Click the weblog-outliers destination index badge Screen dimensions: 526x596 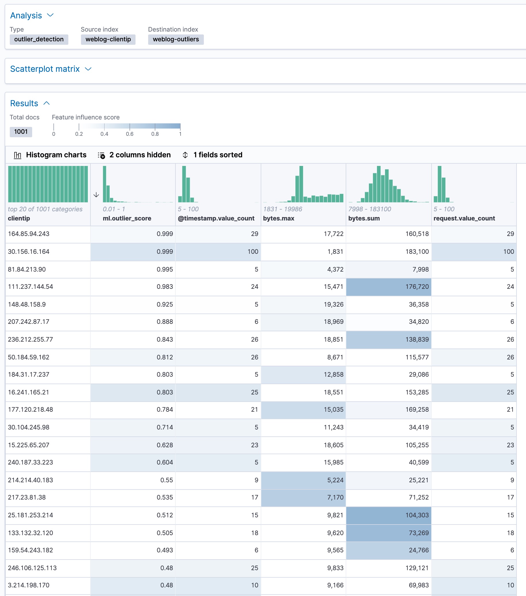click(175, 39)
